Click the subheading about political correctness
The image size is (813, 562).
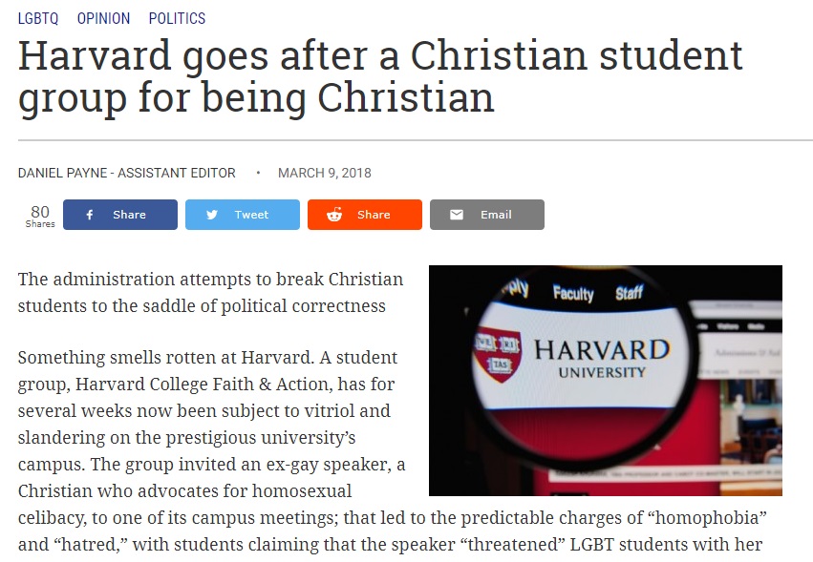click(x=210, y=293)
